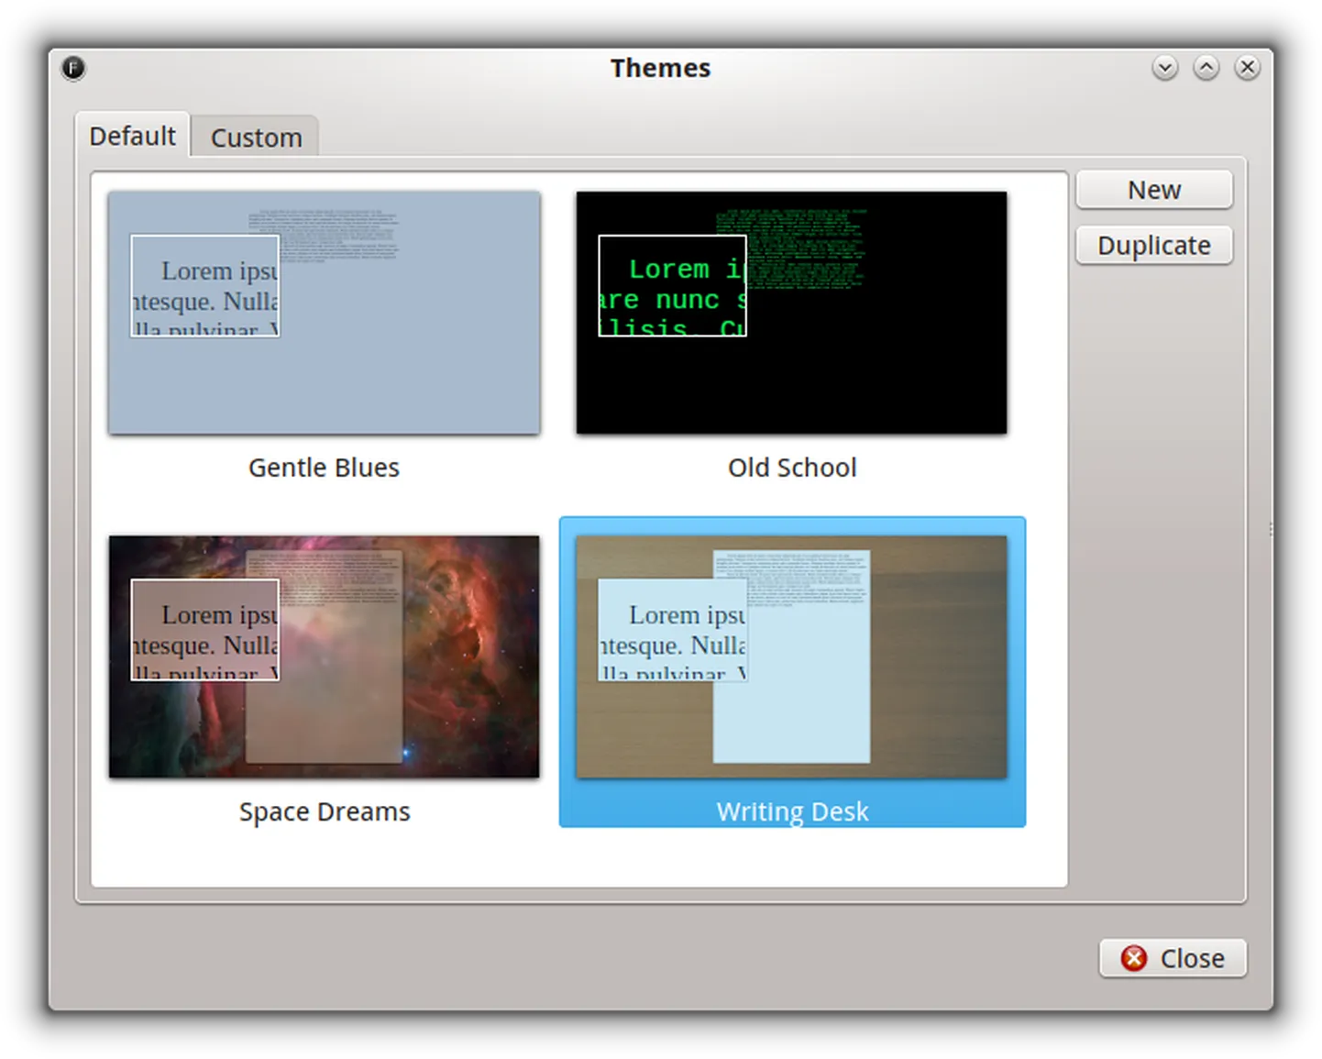The image size is (1322, 1059).
Task: Click the Space Dreams label
Action: pyautogui.click(x=325, y=812)
